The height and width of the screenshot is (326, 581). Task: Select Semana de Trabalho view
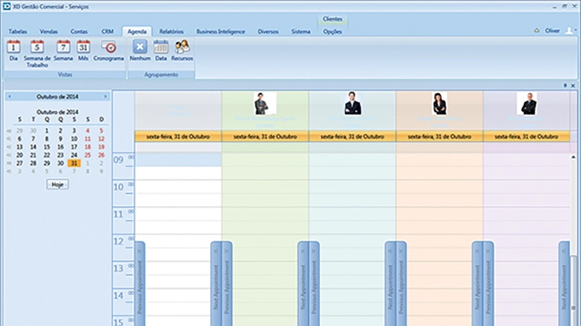tap(37, 52)
